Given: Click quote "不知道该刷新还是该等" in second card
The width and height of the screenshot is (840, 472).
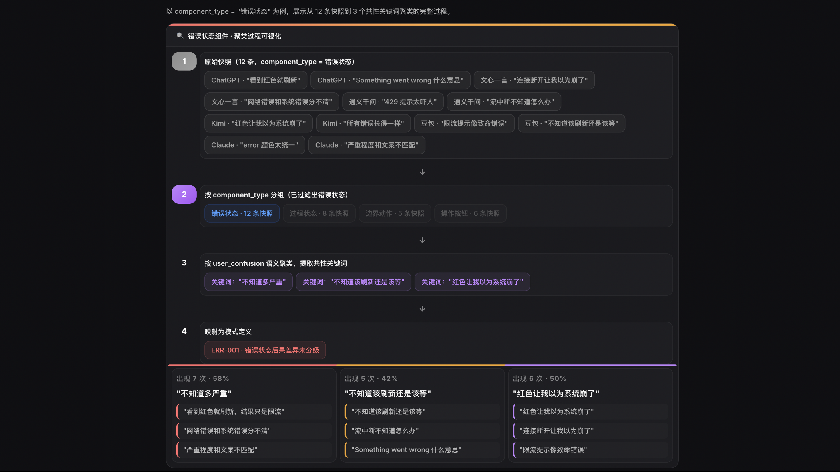Looking at the screenshot, I should [422, 412].
